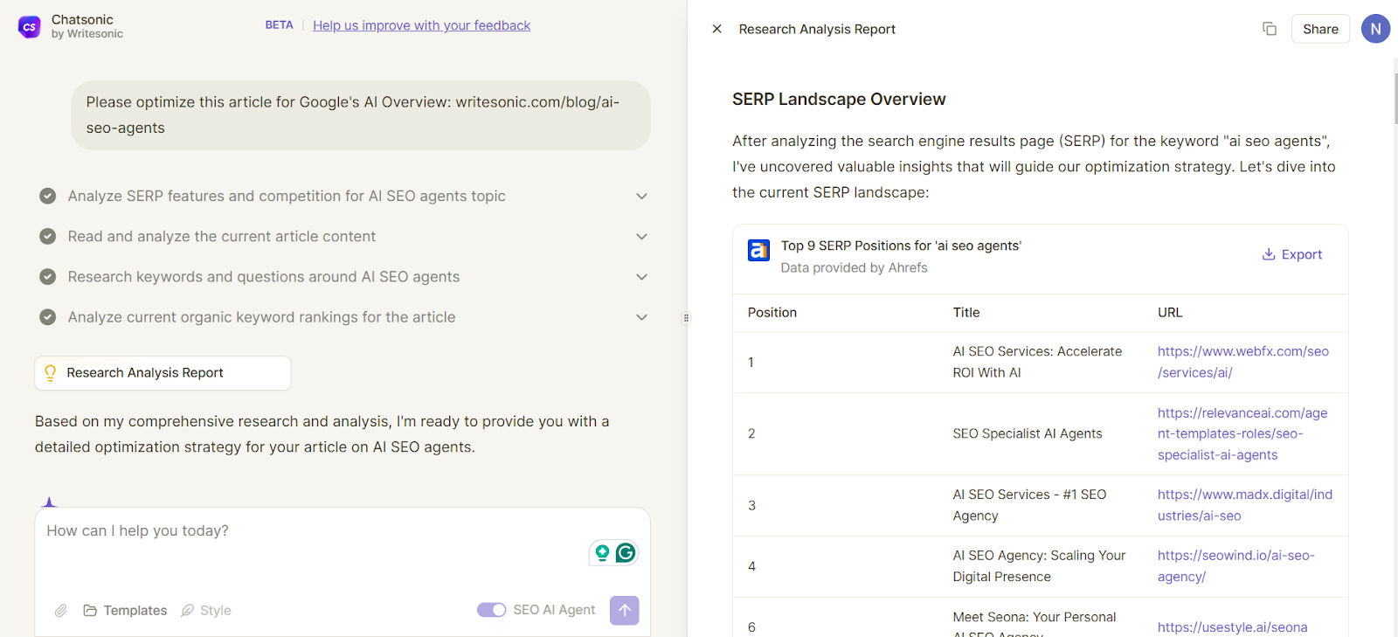Viewport: 1398px width, 637px height.
Task: Open the Templates menu
Action: coord(125,610)
